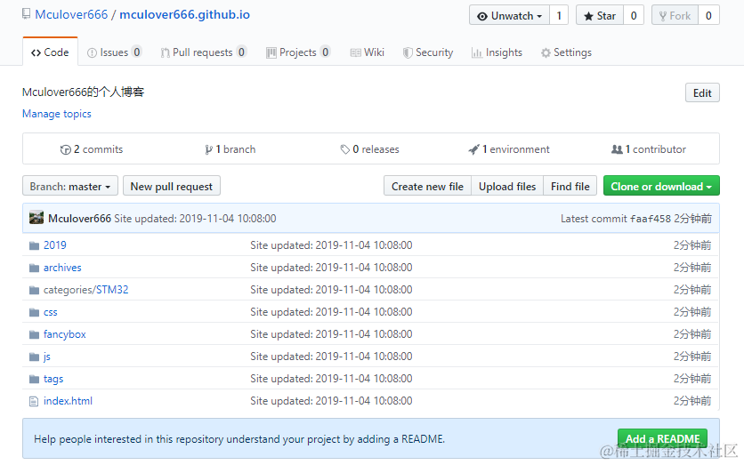Open the mculover666.github.io repository link
Screen dimensions: 744x465
coord(184,15)
